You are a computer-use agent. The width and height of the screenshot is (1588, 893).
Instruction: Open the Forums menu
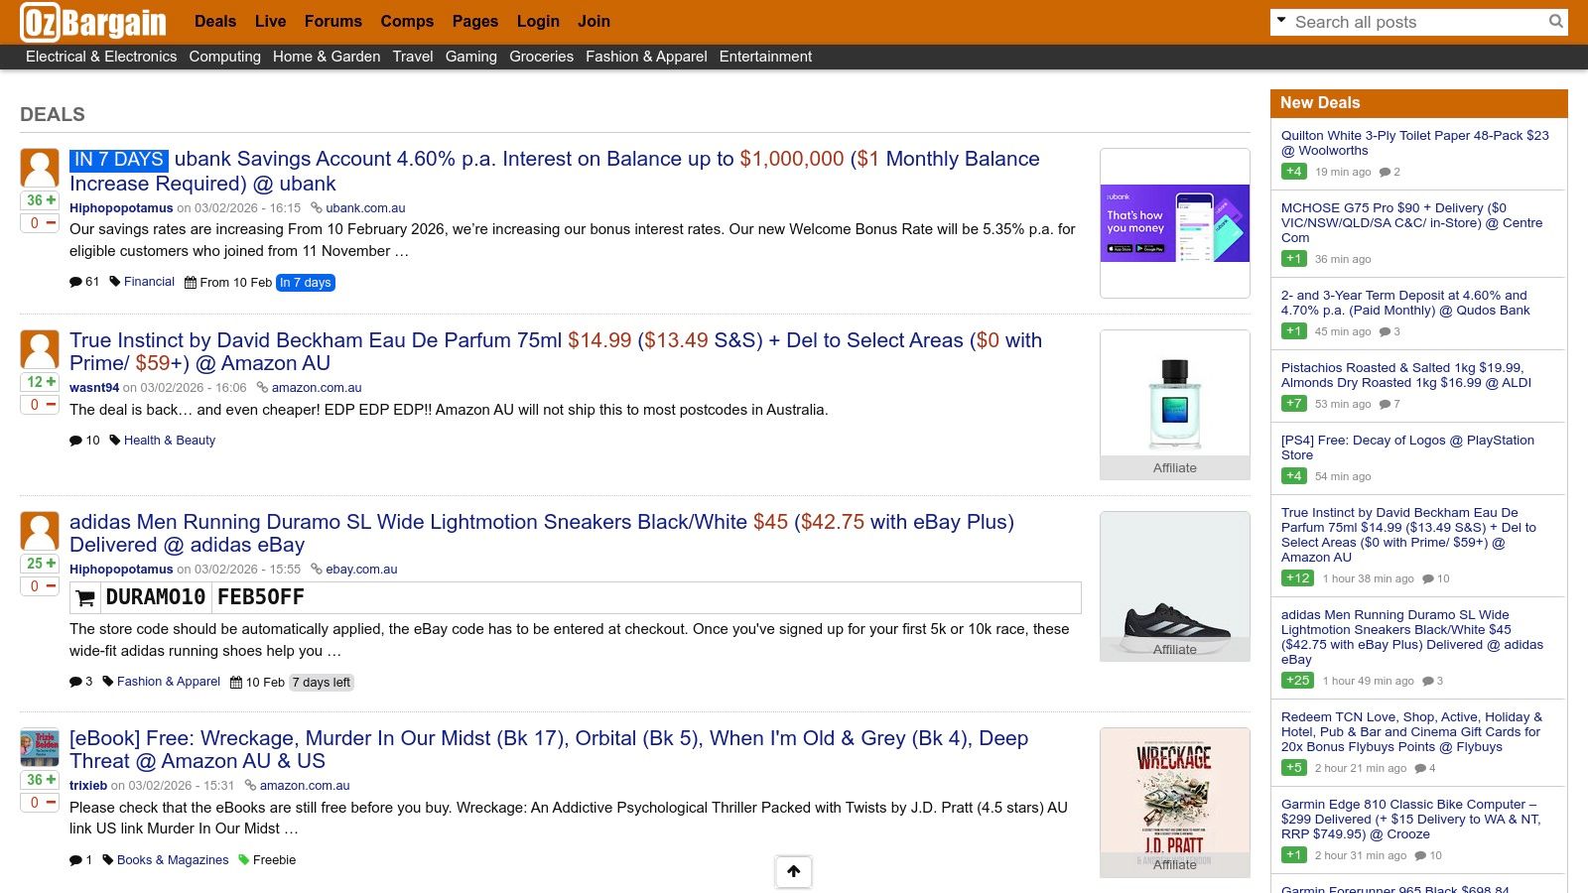click(332, 21)
